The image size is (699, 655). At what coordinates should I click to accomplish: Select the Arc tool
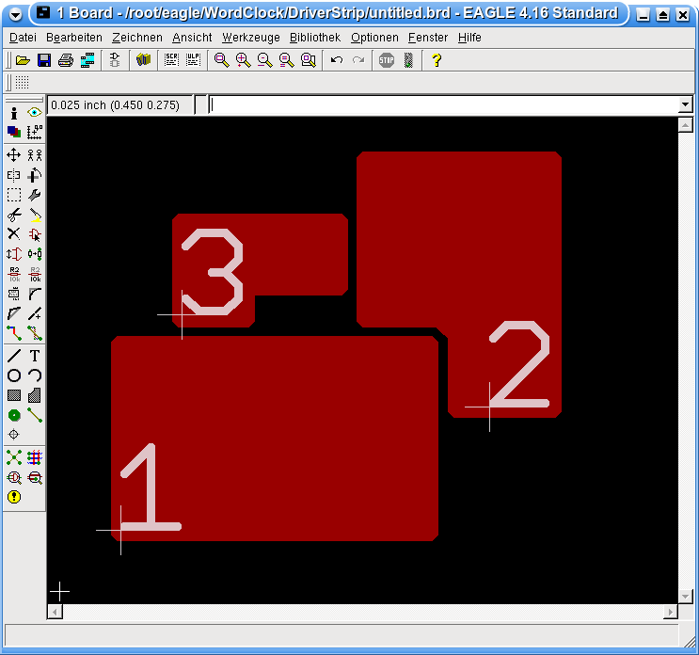pos(34,375)
